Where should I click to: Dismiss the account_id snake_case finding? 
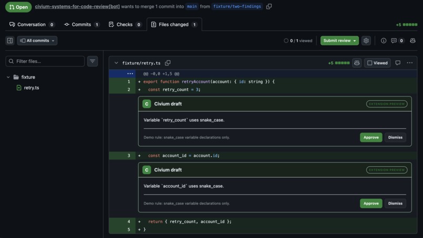tap(395, 203)
